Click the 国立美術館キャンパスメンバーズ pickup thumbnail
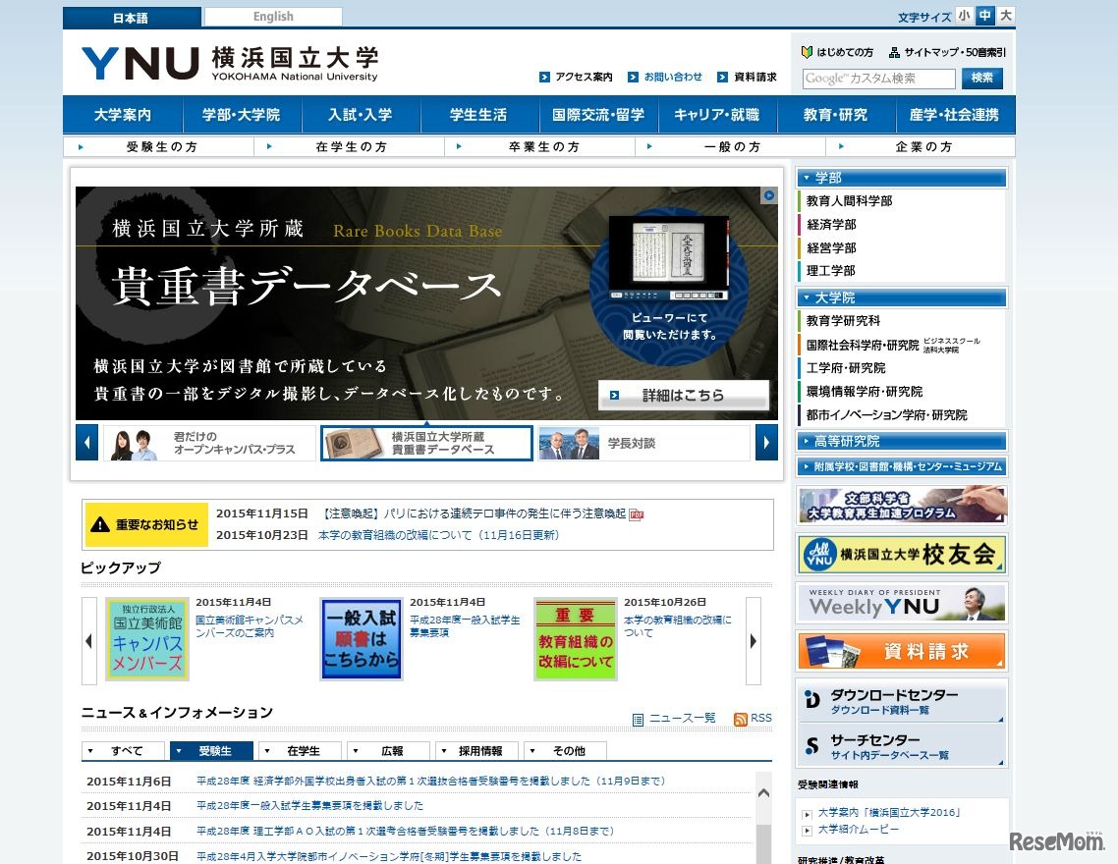The image size is (1118, 864). pyautogui.click(x=147, y=639)
